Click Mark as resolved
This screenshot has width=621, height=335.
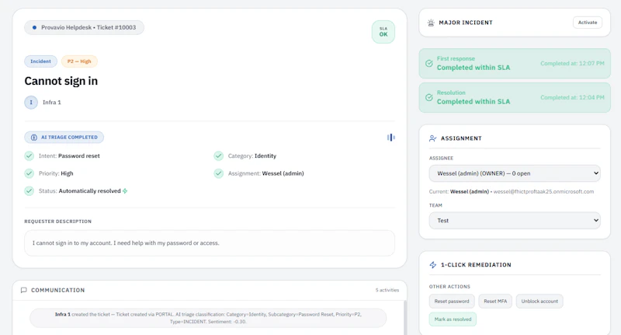[x=453, y=319]
